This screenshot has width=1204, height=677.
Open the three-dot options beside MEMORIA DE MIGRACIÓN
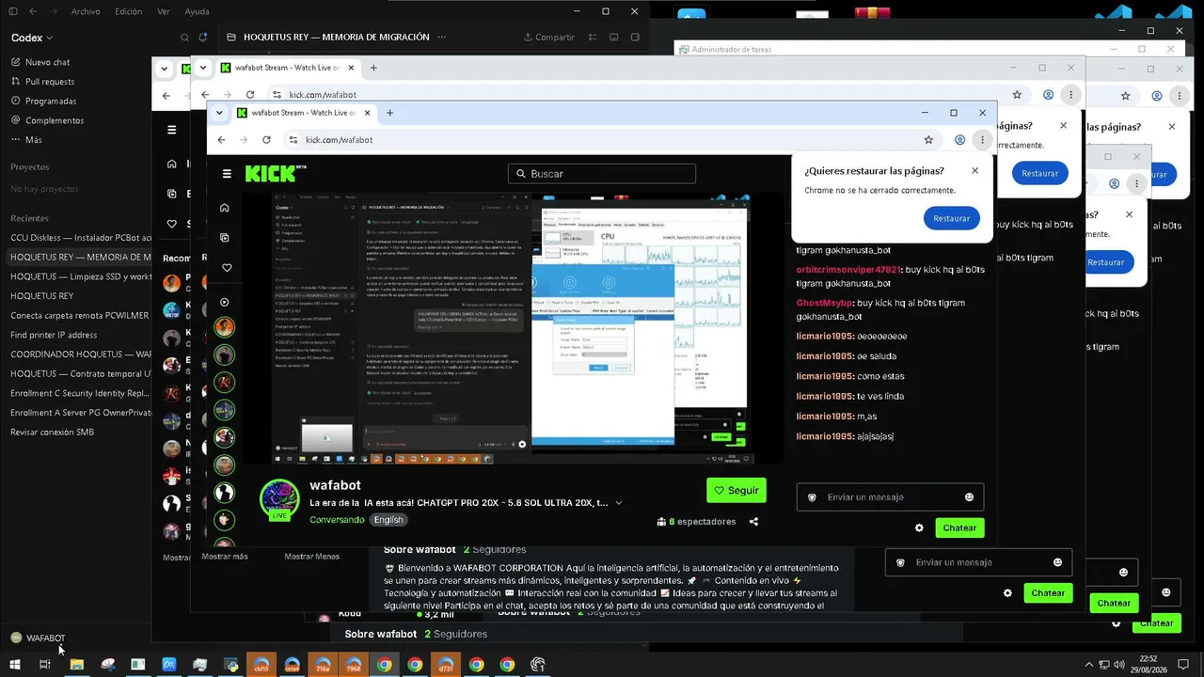pos(441,38)
